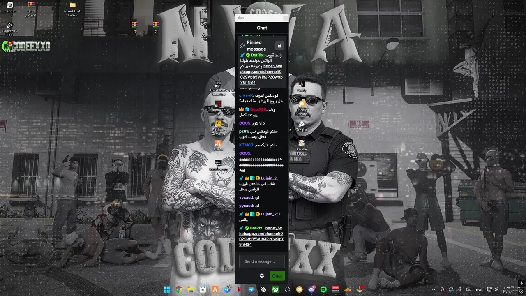Click the lock icon on pinned message
The image size is (526, 296).
pyautogui.click(x=279, y=46)
